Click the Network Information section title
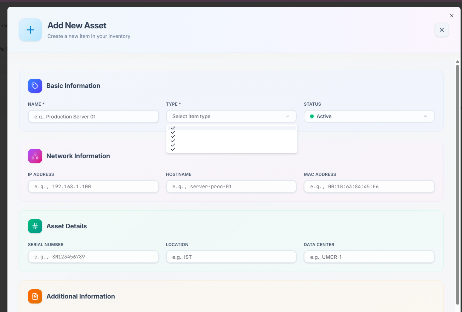Image resolution: width=462 pixels, height=312 pixels. (x=78, y=156)
